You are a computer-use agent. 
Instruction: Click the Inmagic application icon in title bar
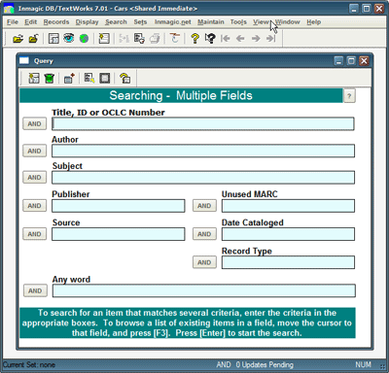(9, 9)
